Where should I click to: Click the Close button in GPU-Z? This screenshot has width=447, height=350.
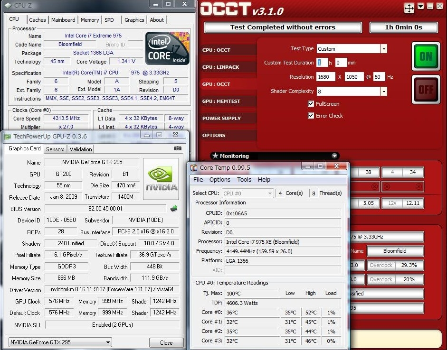(x=166, y=342)
